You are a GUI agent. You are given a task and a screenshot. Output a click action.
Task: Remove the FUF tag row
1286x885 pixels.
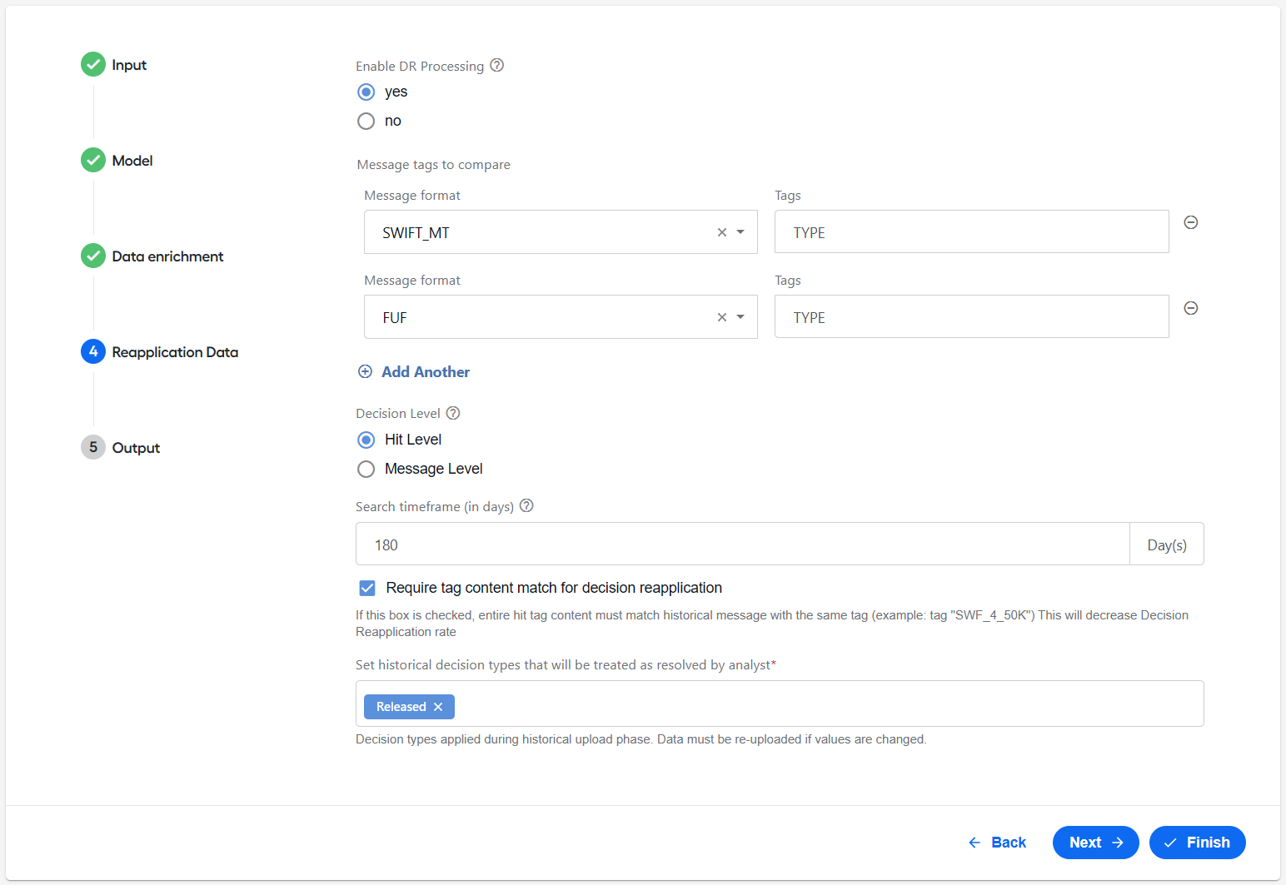pyautogui.click(x=1191, y=308)
